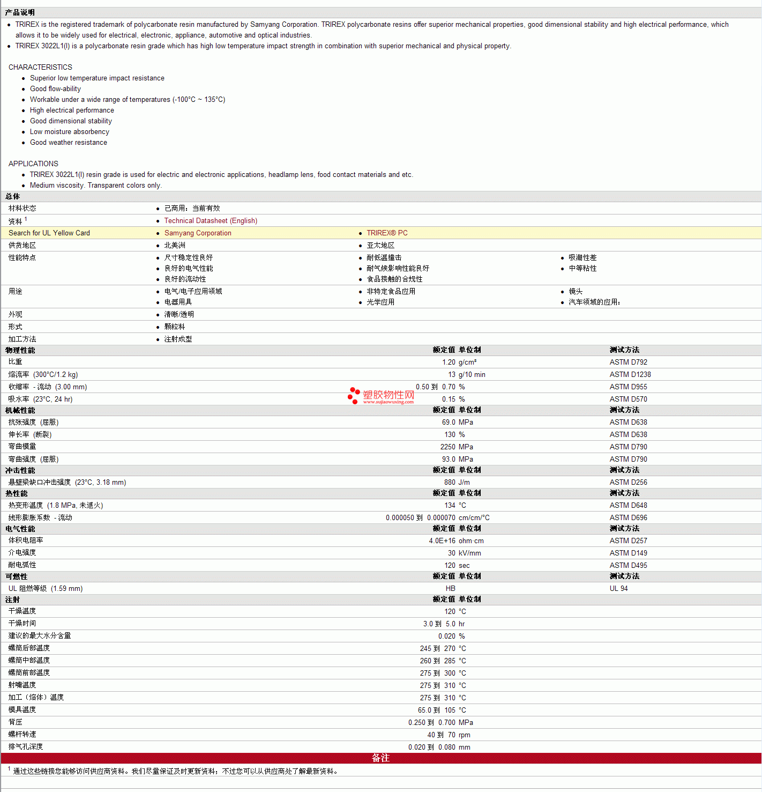
Task: Click the "模具温度" row label
Action: click(23, 710)
